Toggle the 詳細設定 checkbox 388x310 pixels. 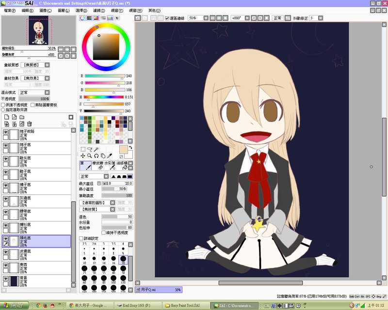(81, 238)
